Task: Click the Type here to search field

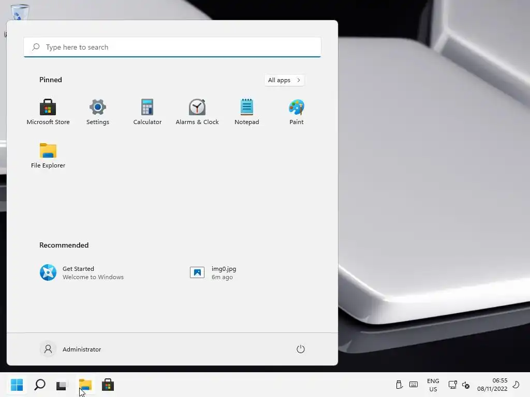Action: pos(172,47)
